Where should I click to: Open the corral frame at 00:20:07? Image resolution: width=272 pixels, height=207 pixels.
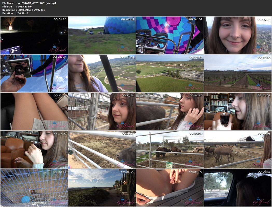(170, 150)
